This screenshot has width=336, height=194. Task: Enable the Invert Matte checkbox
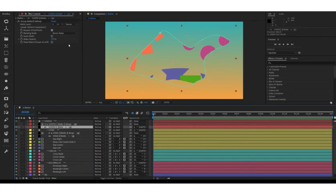(52, 36)
